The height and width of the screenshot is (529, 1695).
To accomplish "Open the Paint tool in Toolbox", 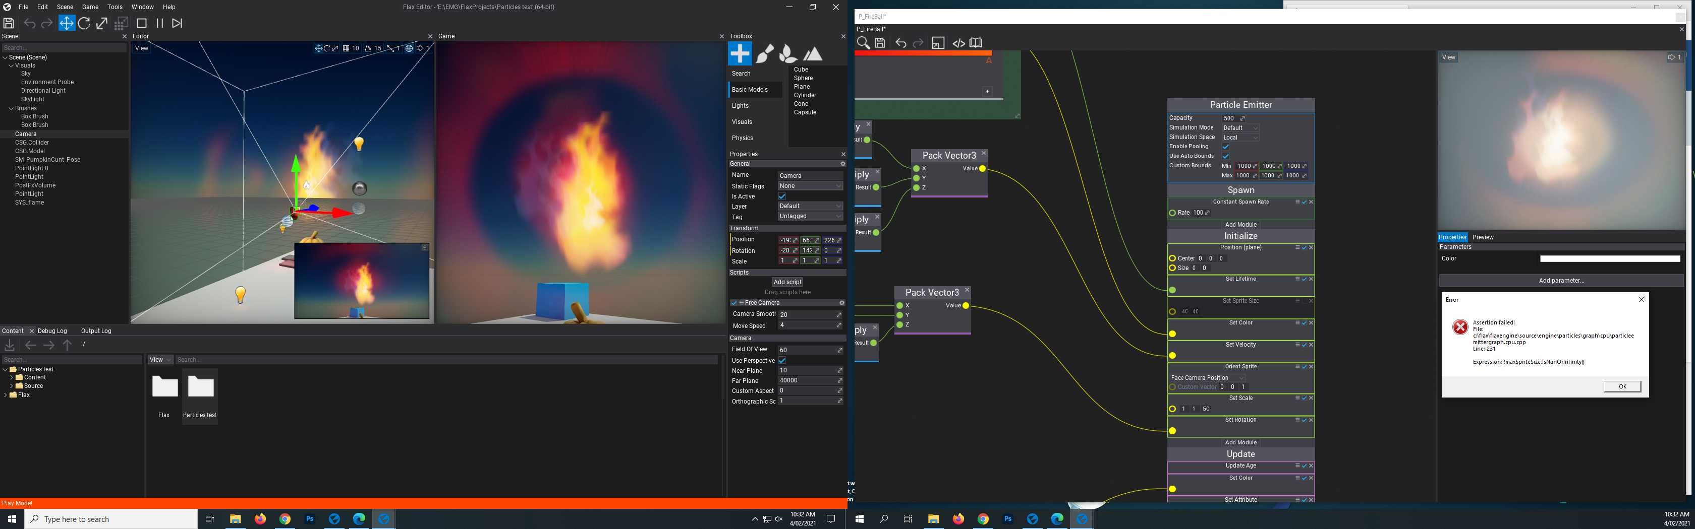I will [x=765, y=54].
